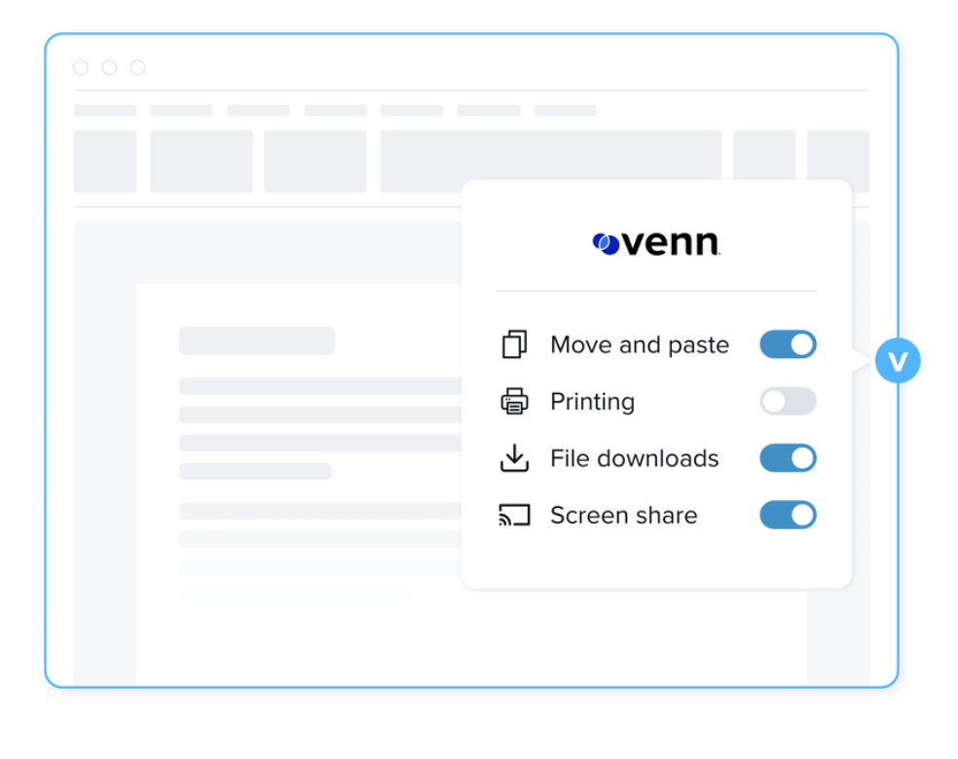Screen dimensions: 958x759
Task: Click the Venn logo in the panel
Action: point(656,243)
